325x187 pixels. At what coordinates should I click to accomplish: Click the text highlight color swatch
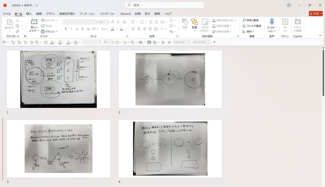click(x=113, y=29)
